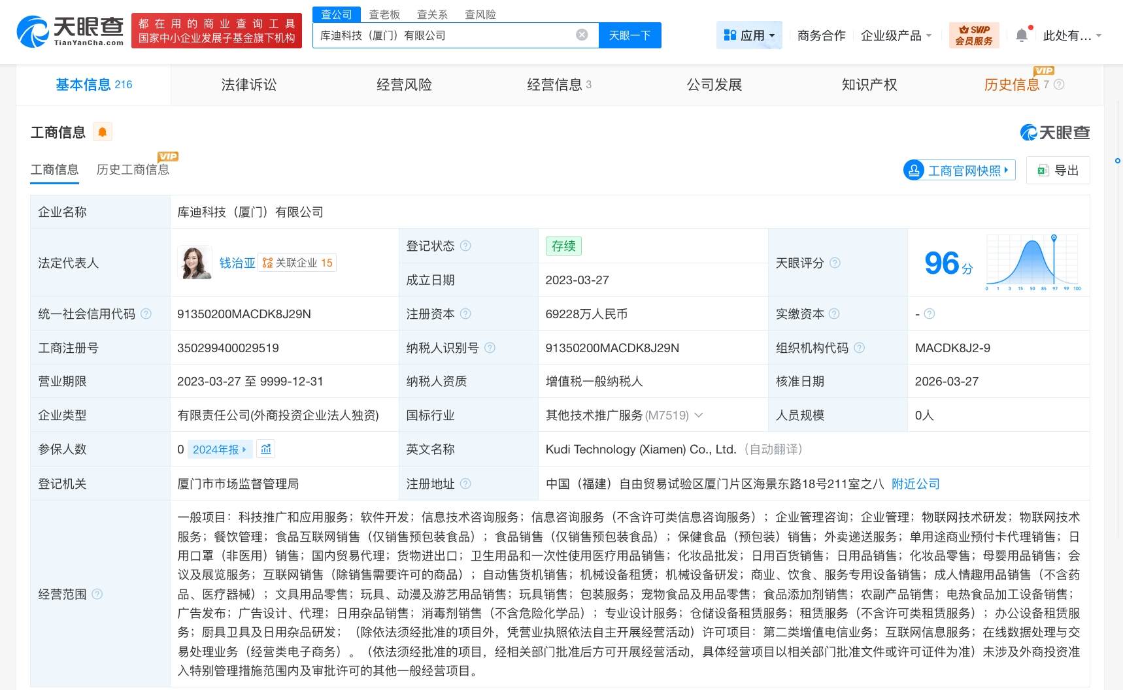Switch to the 知识产权 tab
The height and width of the screenshot is (690, 1123).
tap(869, 85)
